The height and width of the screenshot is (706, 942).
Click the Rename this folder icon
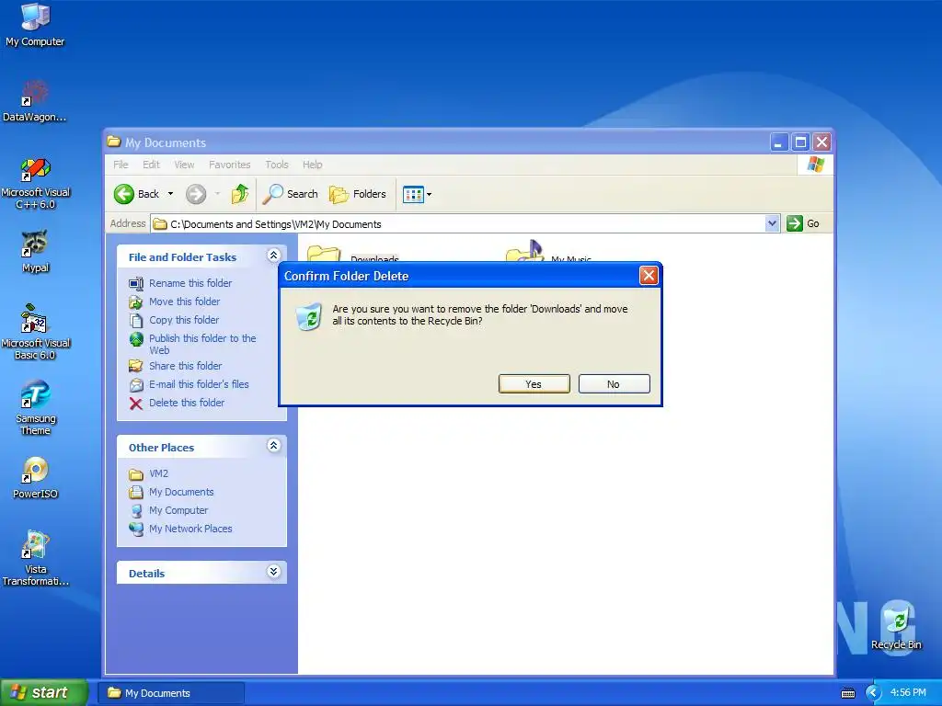pyautogui.click(x=136, y=283)
